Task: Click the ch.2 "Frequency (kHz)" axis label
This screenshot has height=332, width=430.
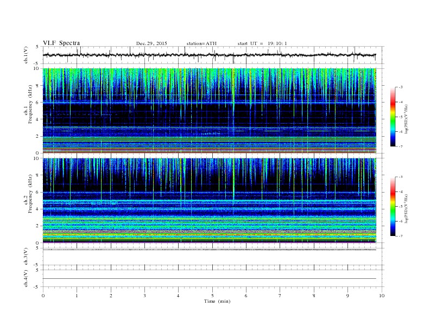Action: [30, 193]
